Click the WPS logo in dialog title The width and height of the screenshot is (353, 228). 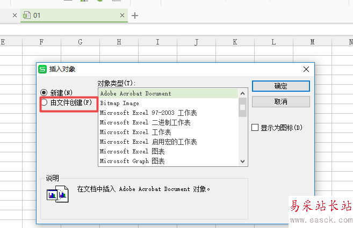pyautogui.click(x=42, y=69)
